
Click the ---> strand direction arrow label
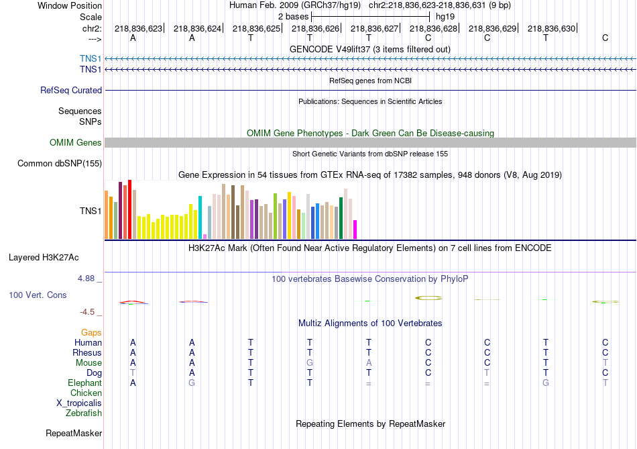click(95, 39)
